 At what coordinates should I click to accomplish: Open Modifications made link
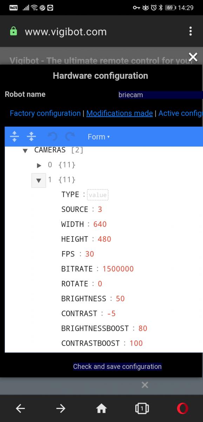click(120, 113)
